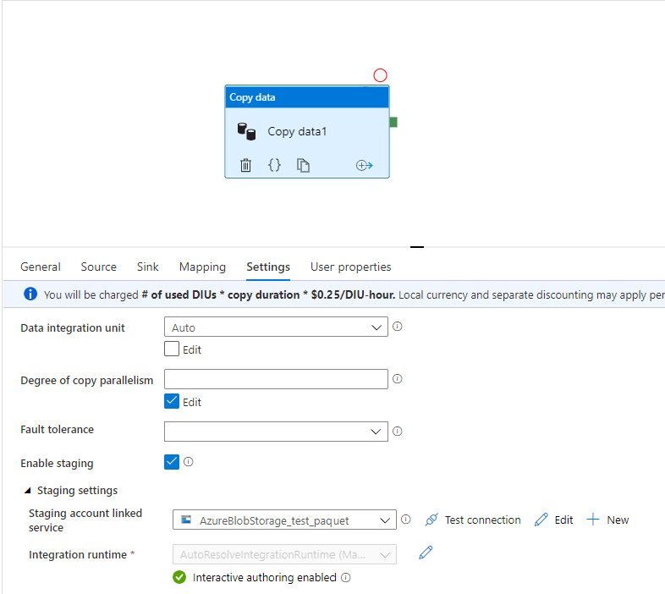Screen dimensions: 665x594
Task: Click Edit next to staging linked service
Action: (x=554, y=520)
